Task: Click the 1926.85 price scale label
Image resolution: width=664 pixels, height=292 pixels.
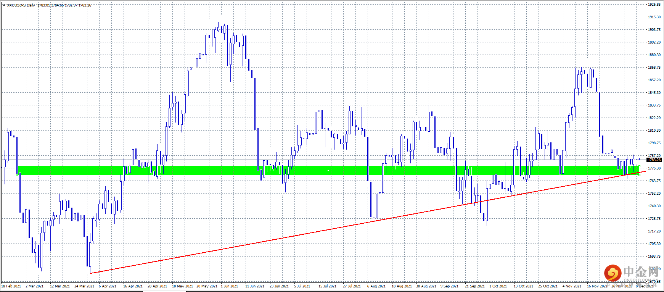Action: click(x=654, y=5)
